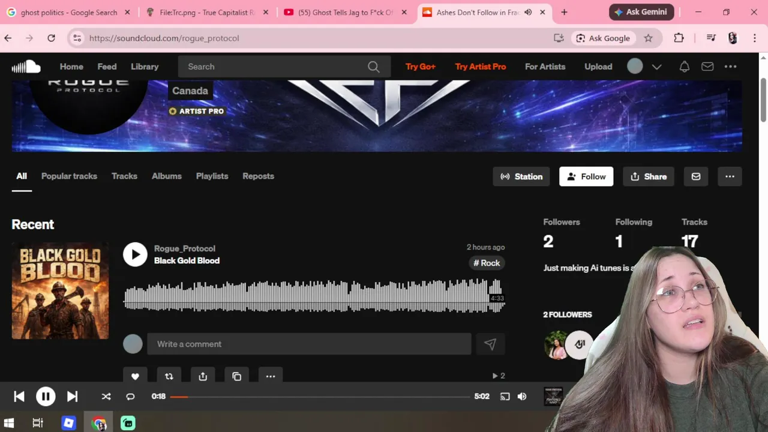
Task: Open the cast to device icon
Action: [505, 396]
